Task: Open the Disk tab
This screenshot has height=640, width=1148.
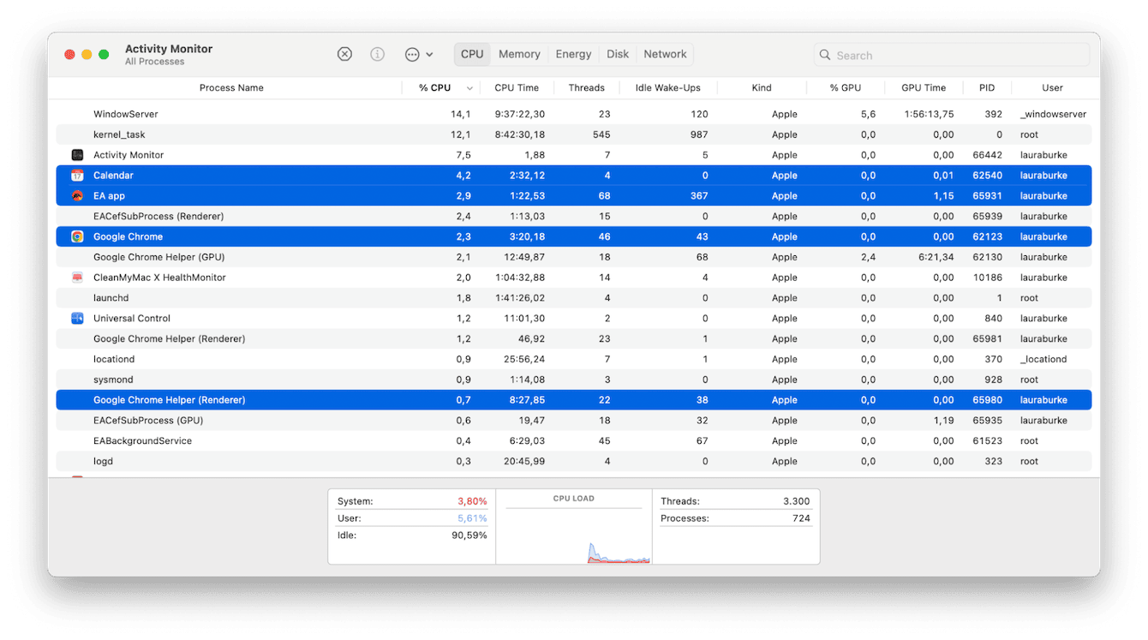Action: [618, 54]
